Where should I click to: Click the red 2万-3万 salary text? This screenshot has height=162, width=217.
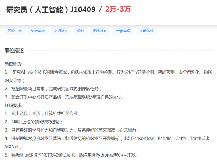(x=118, y=10)
